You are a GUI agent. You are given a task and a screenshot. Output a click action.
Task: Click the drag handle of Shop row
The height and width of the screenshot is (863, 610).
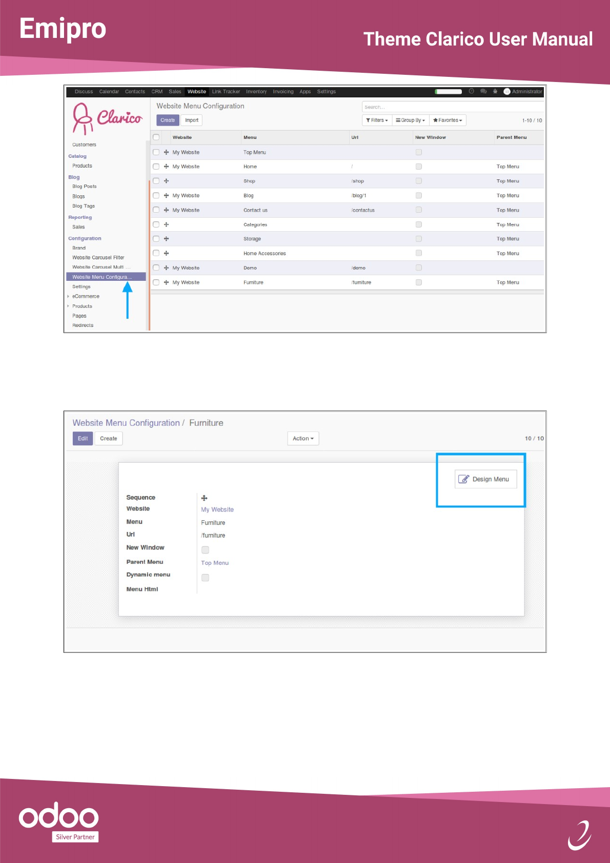[x=166, y=181]
